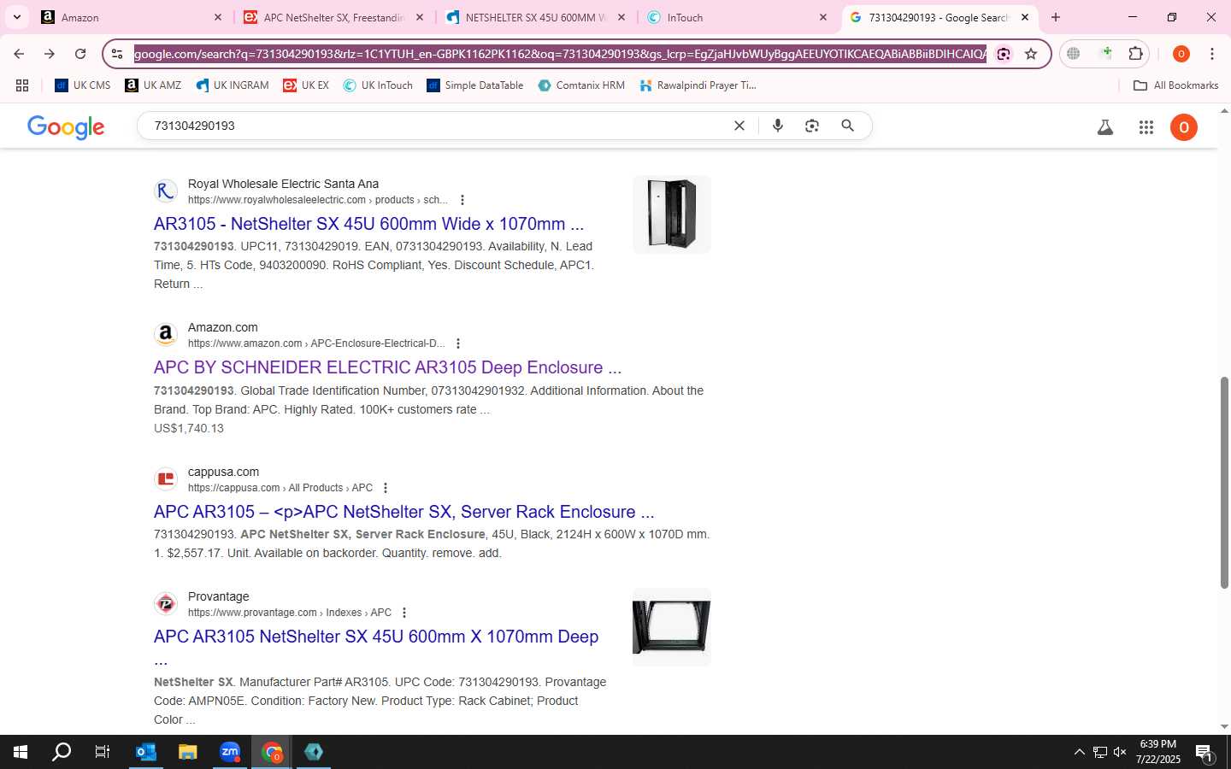Open the taskbar clock and date
Screen dimensions: 1231x769
click(1158, 752)
